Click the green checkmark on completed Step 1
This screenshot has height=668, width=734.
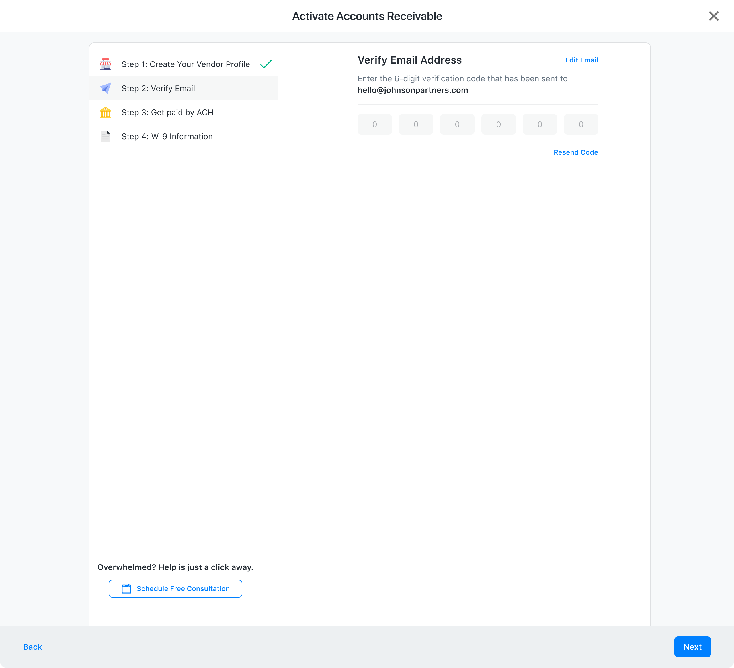pyautogui.click(x=266, y=64)
